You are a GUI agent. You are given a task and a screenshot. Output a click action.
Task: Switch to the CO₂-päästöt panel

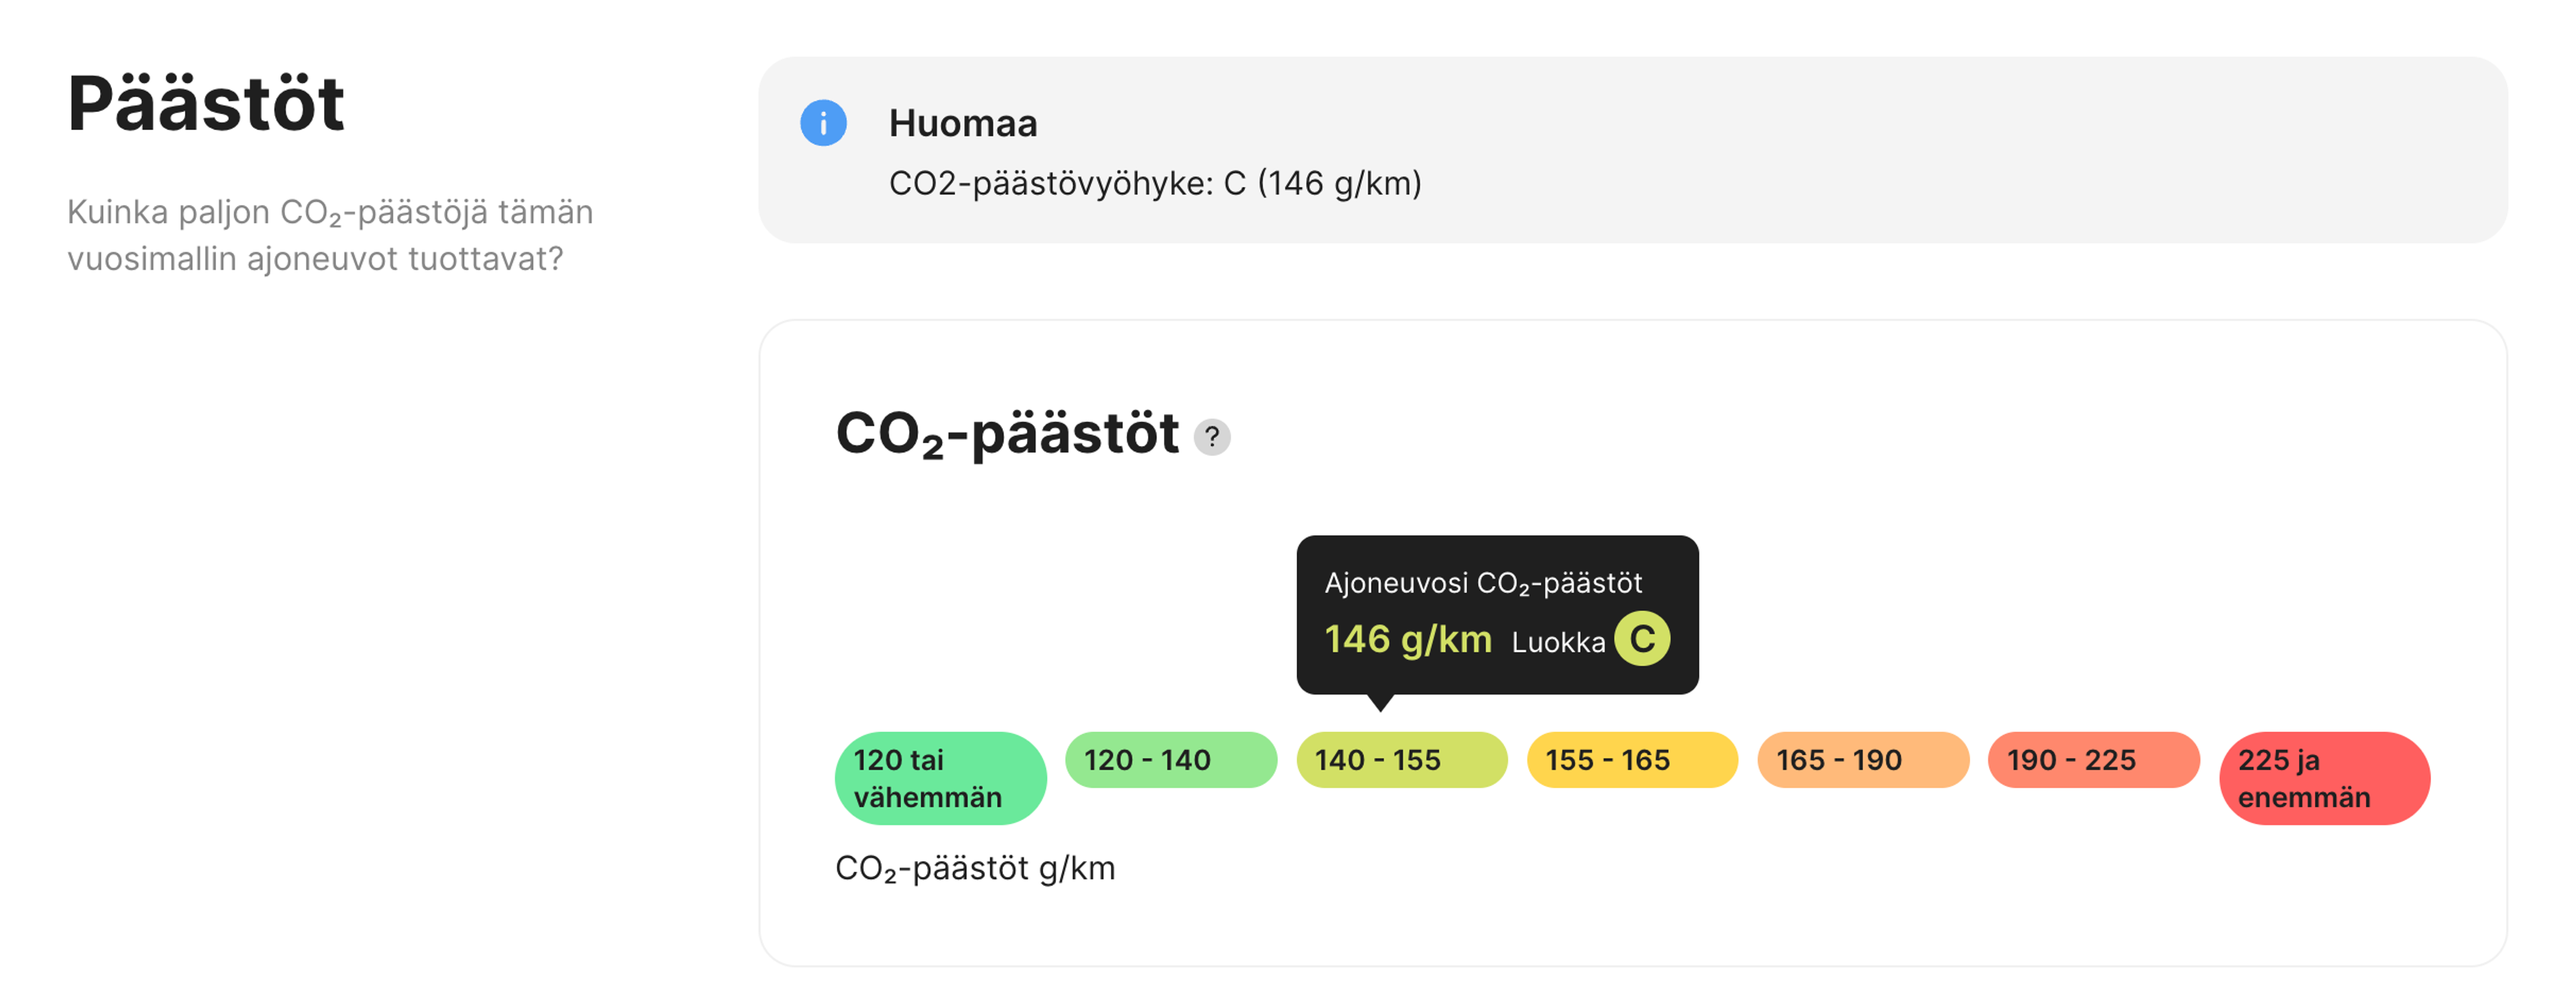pyautogui.click(x=1009, y=436)
